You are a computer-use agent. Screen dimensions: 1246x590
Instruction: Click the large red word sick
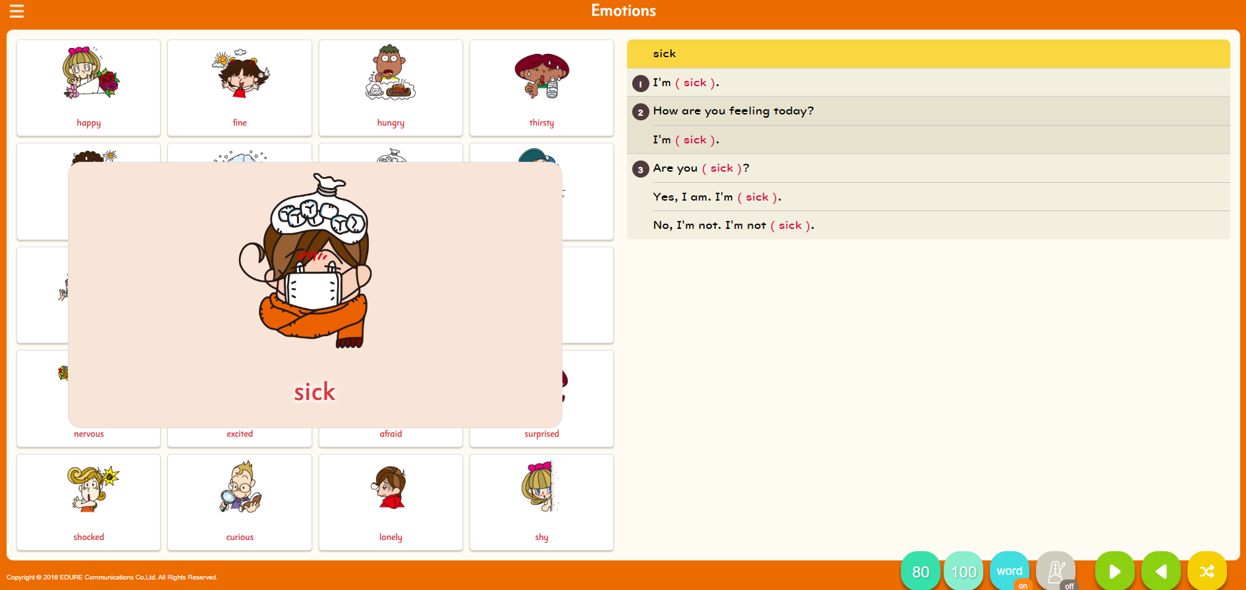pyautogui.click(x=315, y=392)
